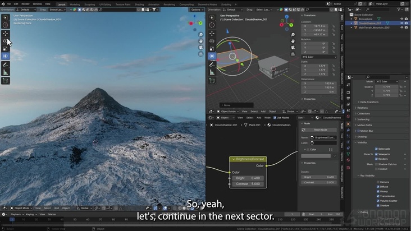411x231 pixels.
Task: Open the Output properties tab icon
Action: 348,98
